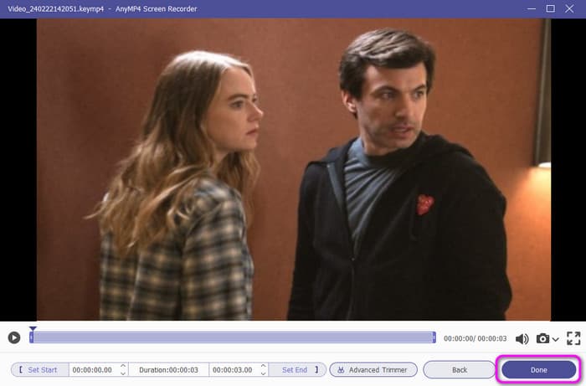The width and height of the screenshot is (586, 386).
Task: Click the video preview frame
Action: pos(293,170)
